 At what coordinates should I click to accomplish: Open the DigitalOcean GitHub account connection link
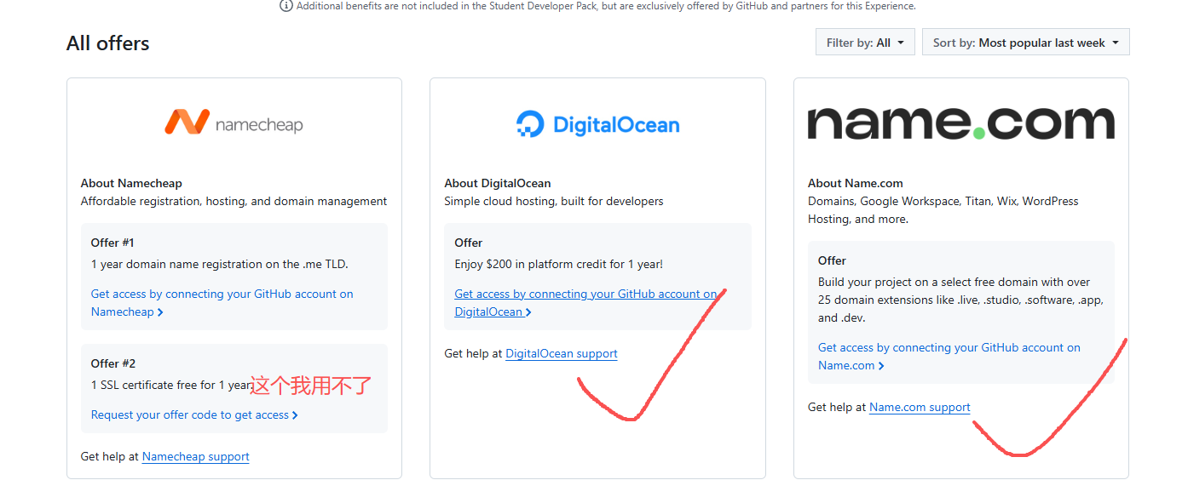click(x=585, y=303)
